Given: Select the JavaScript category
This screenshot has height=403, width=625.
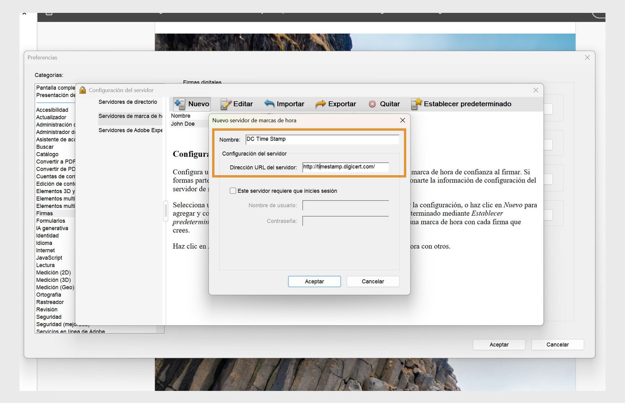Looking at the screenshot, I should 49,257.
